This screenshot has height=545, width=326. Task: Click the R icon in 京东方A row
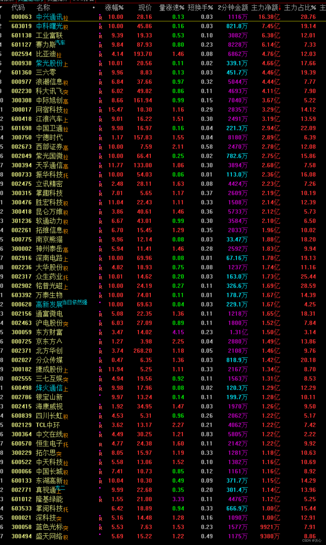pos(101,342)
